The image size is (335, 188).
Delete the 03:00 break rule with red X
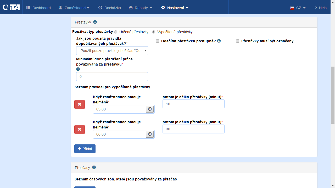(x=80, y=104)
